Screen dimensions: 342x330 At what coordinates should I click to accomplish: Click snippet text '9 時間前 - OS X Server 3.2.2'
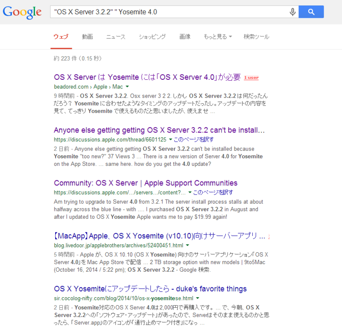tap(91, 96)
